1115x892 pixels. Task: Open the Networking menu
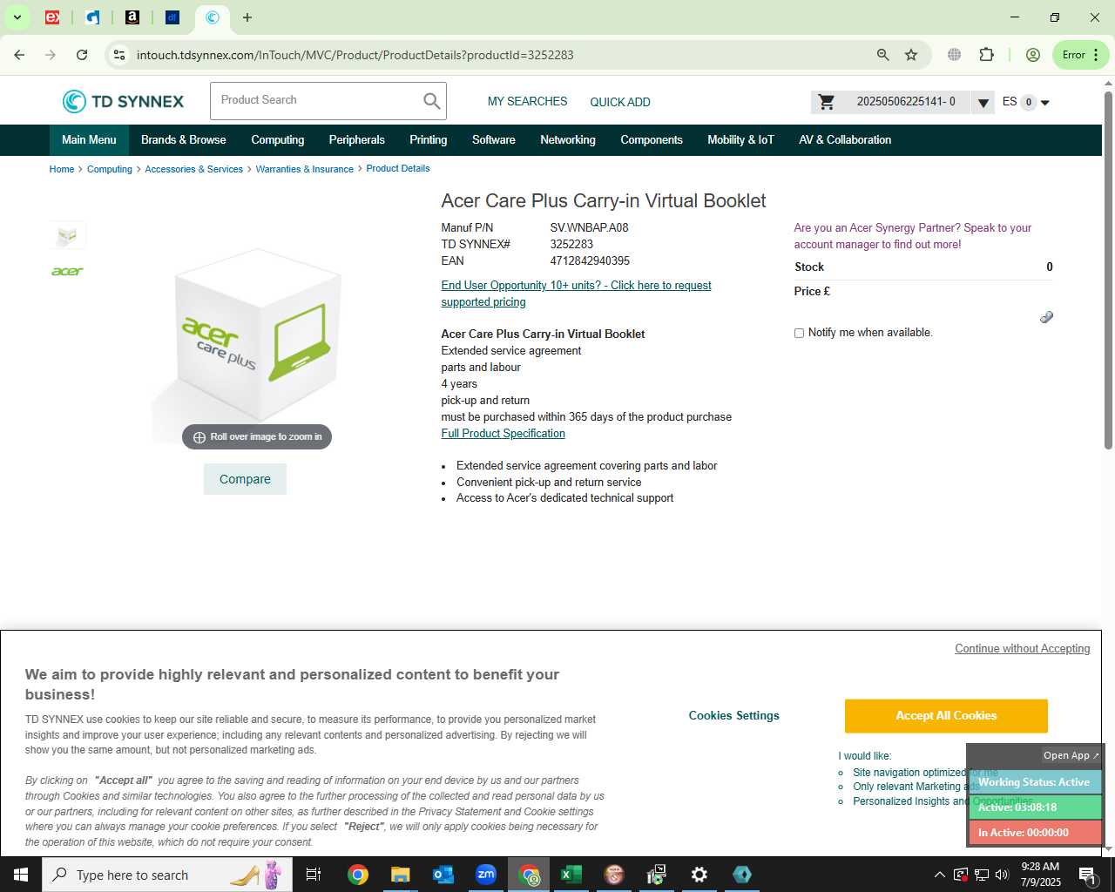568,140
